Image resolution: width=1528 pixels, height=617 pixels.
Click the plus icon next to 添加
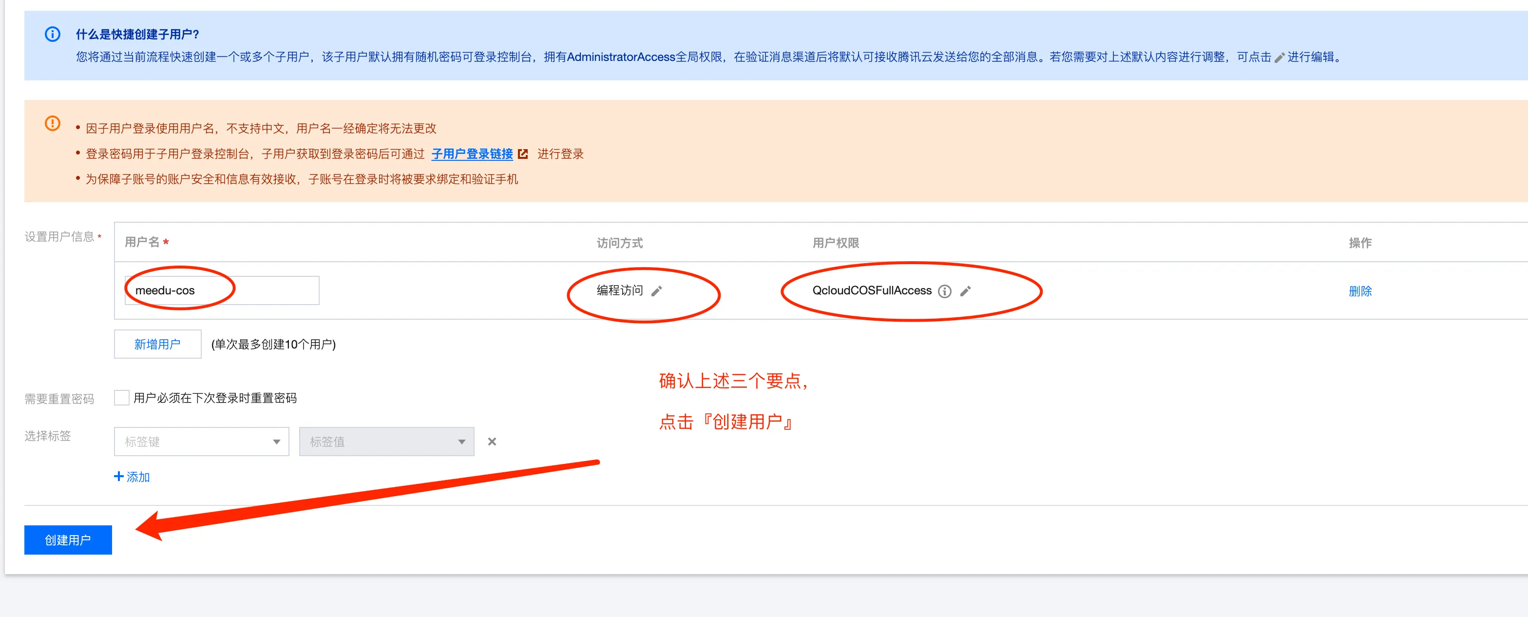tap(118, 476)
